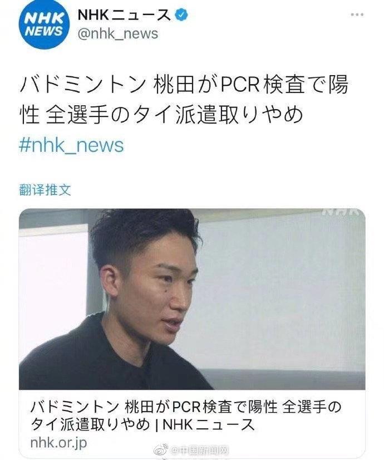Click バドミントン at the start of the tweet

click(83, 85)
